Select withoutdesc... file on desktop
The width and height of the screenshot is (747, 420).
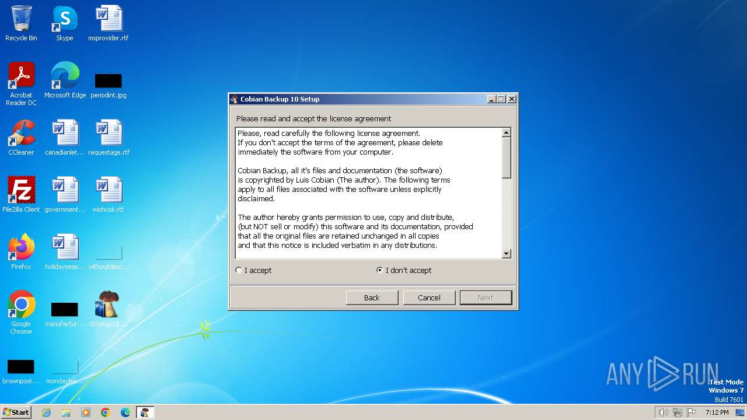pos(109,257)
